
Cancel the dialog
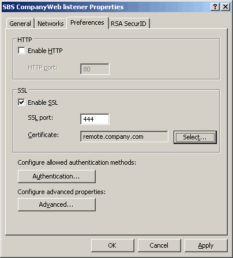[x=159, y=245]
